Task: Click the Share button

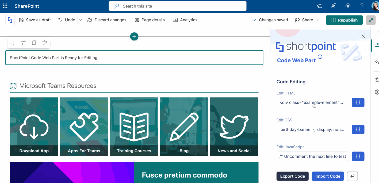Action: 304,20
